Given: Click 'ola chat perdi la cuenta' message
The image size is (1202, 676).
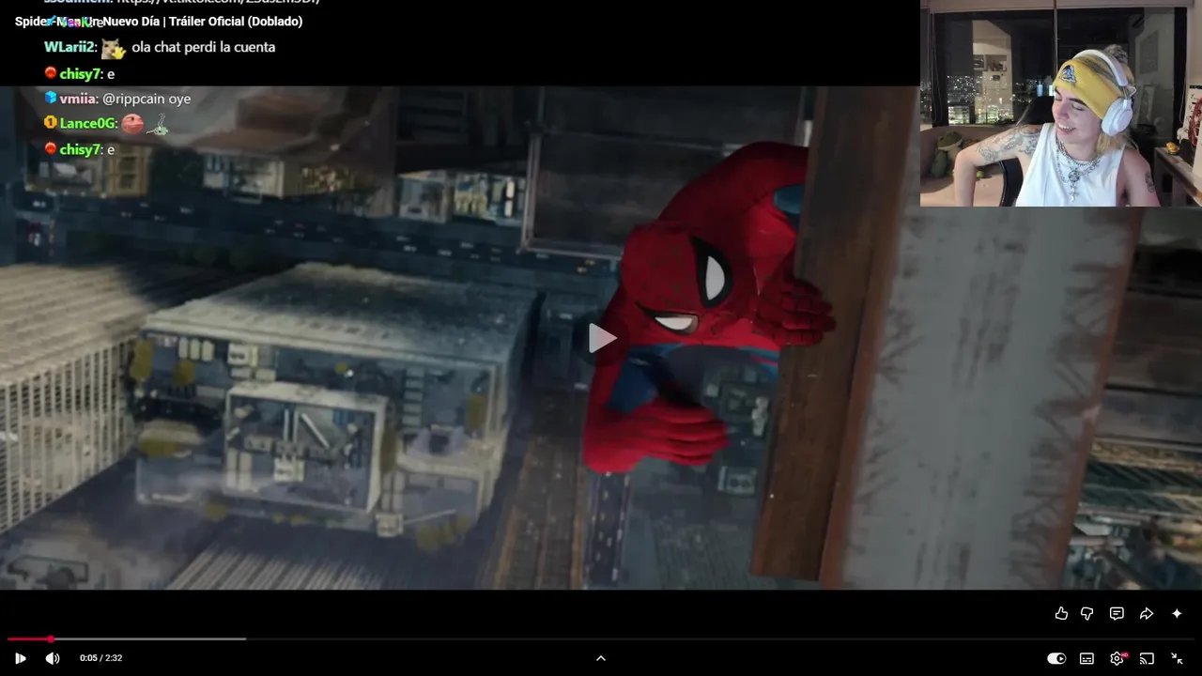Looking at the screenshot, I should click(204, 47).
